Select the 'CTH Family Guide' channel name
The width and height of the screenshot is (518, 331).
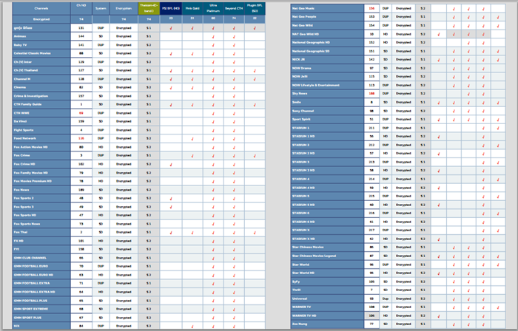pyautogui.click(x=41, y=104)
